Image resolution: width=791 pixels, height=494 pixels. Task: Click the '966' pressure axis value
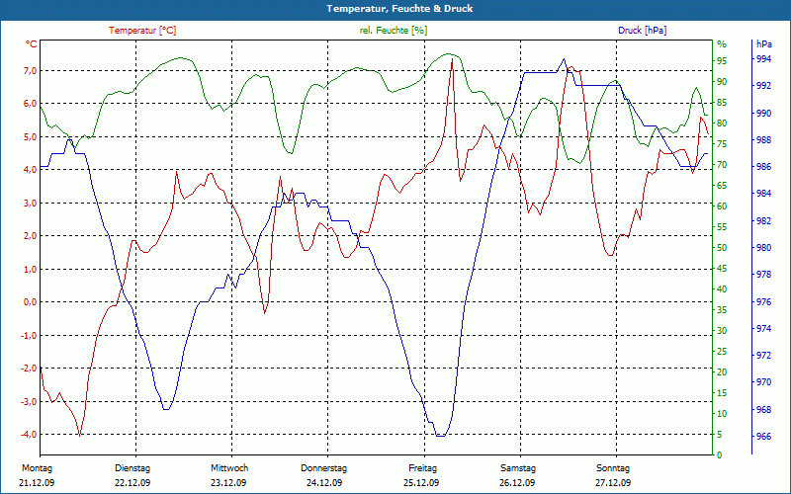763,437
